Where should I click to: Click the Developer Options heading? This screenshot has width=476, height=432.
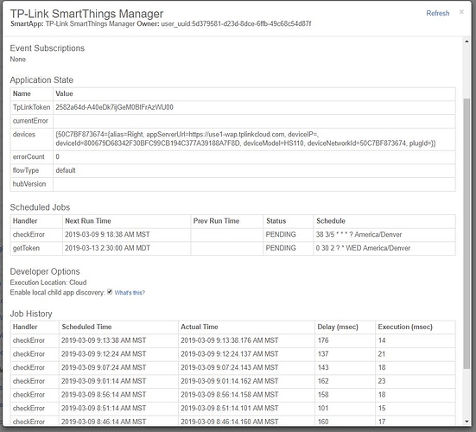click(x=45, y=271)
